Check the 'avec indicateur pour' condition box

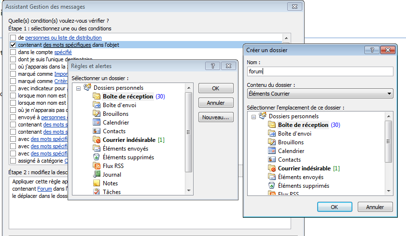[13, 88]
